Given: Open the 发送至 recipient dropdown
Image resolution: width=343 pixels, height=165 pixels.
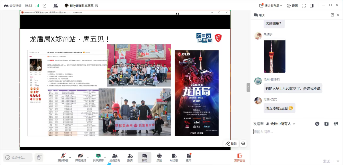Looking at the screenshot, I should [x=280, y=124].
